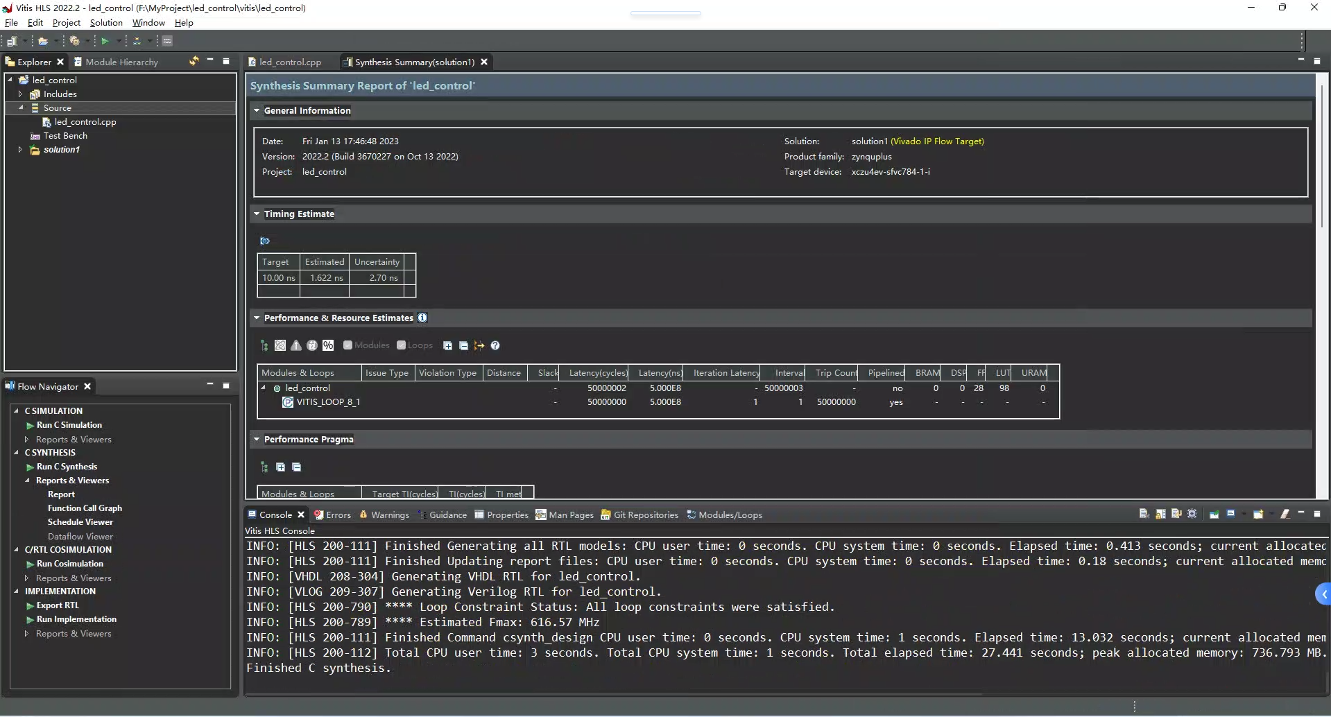Expand the solution1 tree node

[x=20, y=149]
